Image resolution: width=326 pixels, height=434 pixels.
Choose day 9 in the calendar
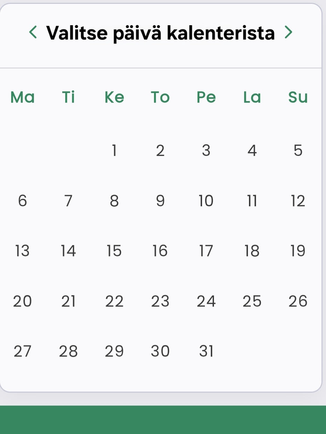pyautogui.click(x=160, y=201)
